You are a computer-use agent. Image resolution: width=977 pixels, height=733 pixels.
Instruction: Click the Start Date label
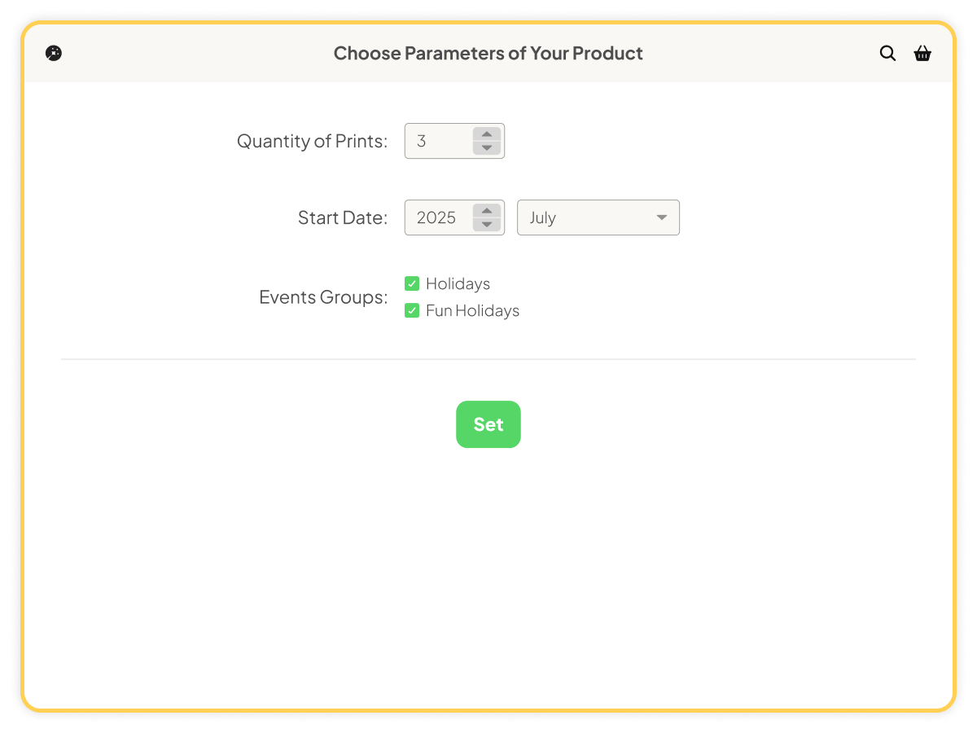tap(343, 217)
